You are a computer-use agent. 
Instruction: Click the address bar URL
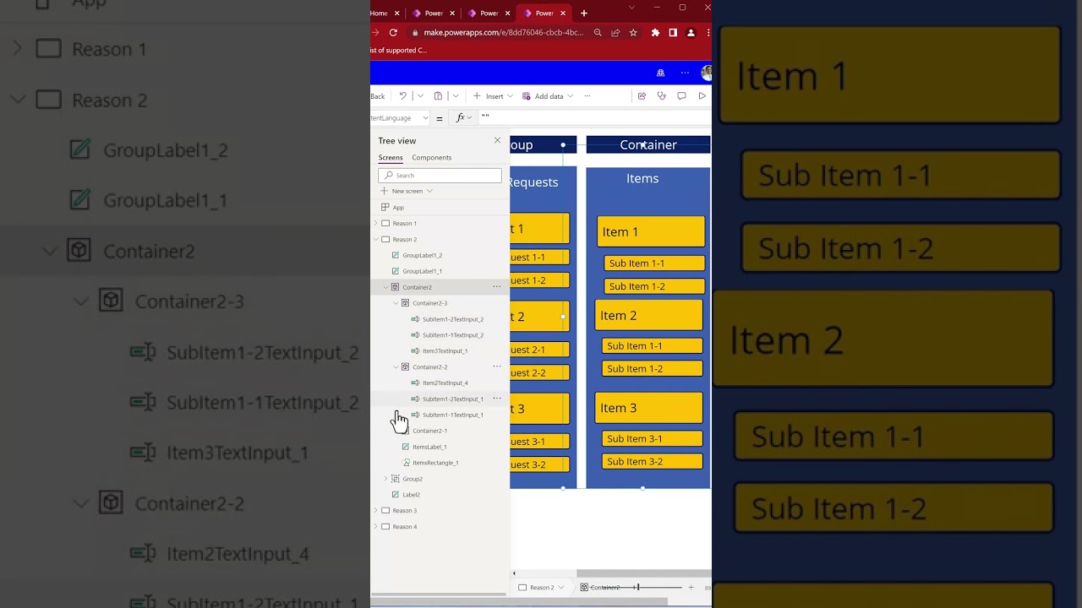(x=503, y=32)
